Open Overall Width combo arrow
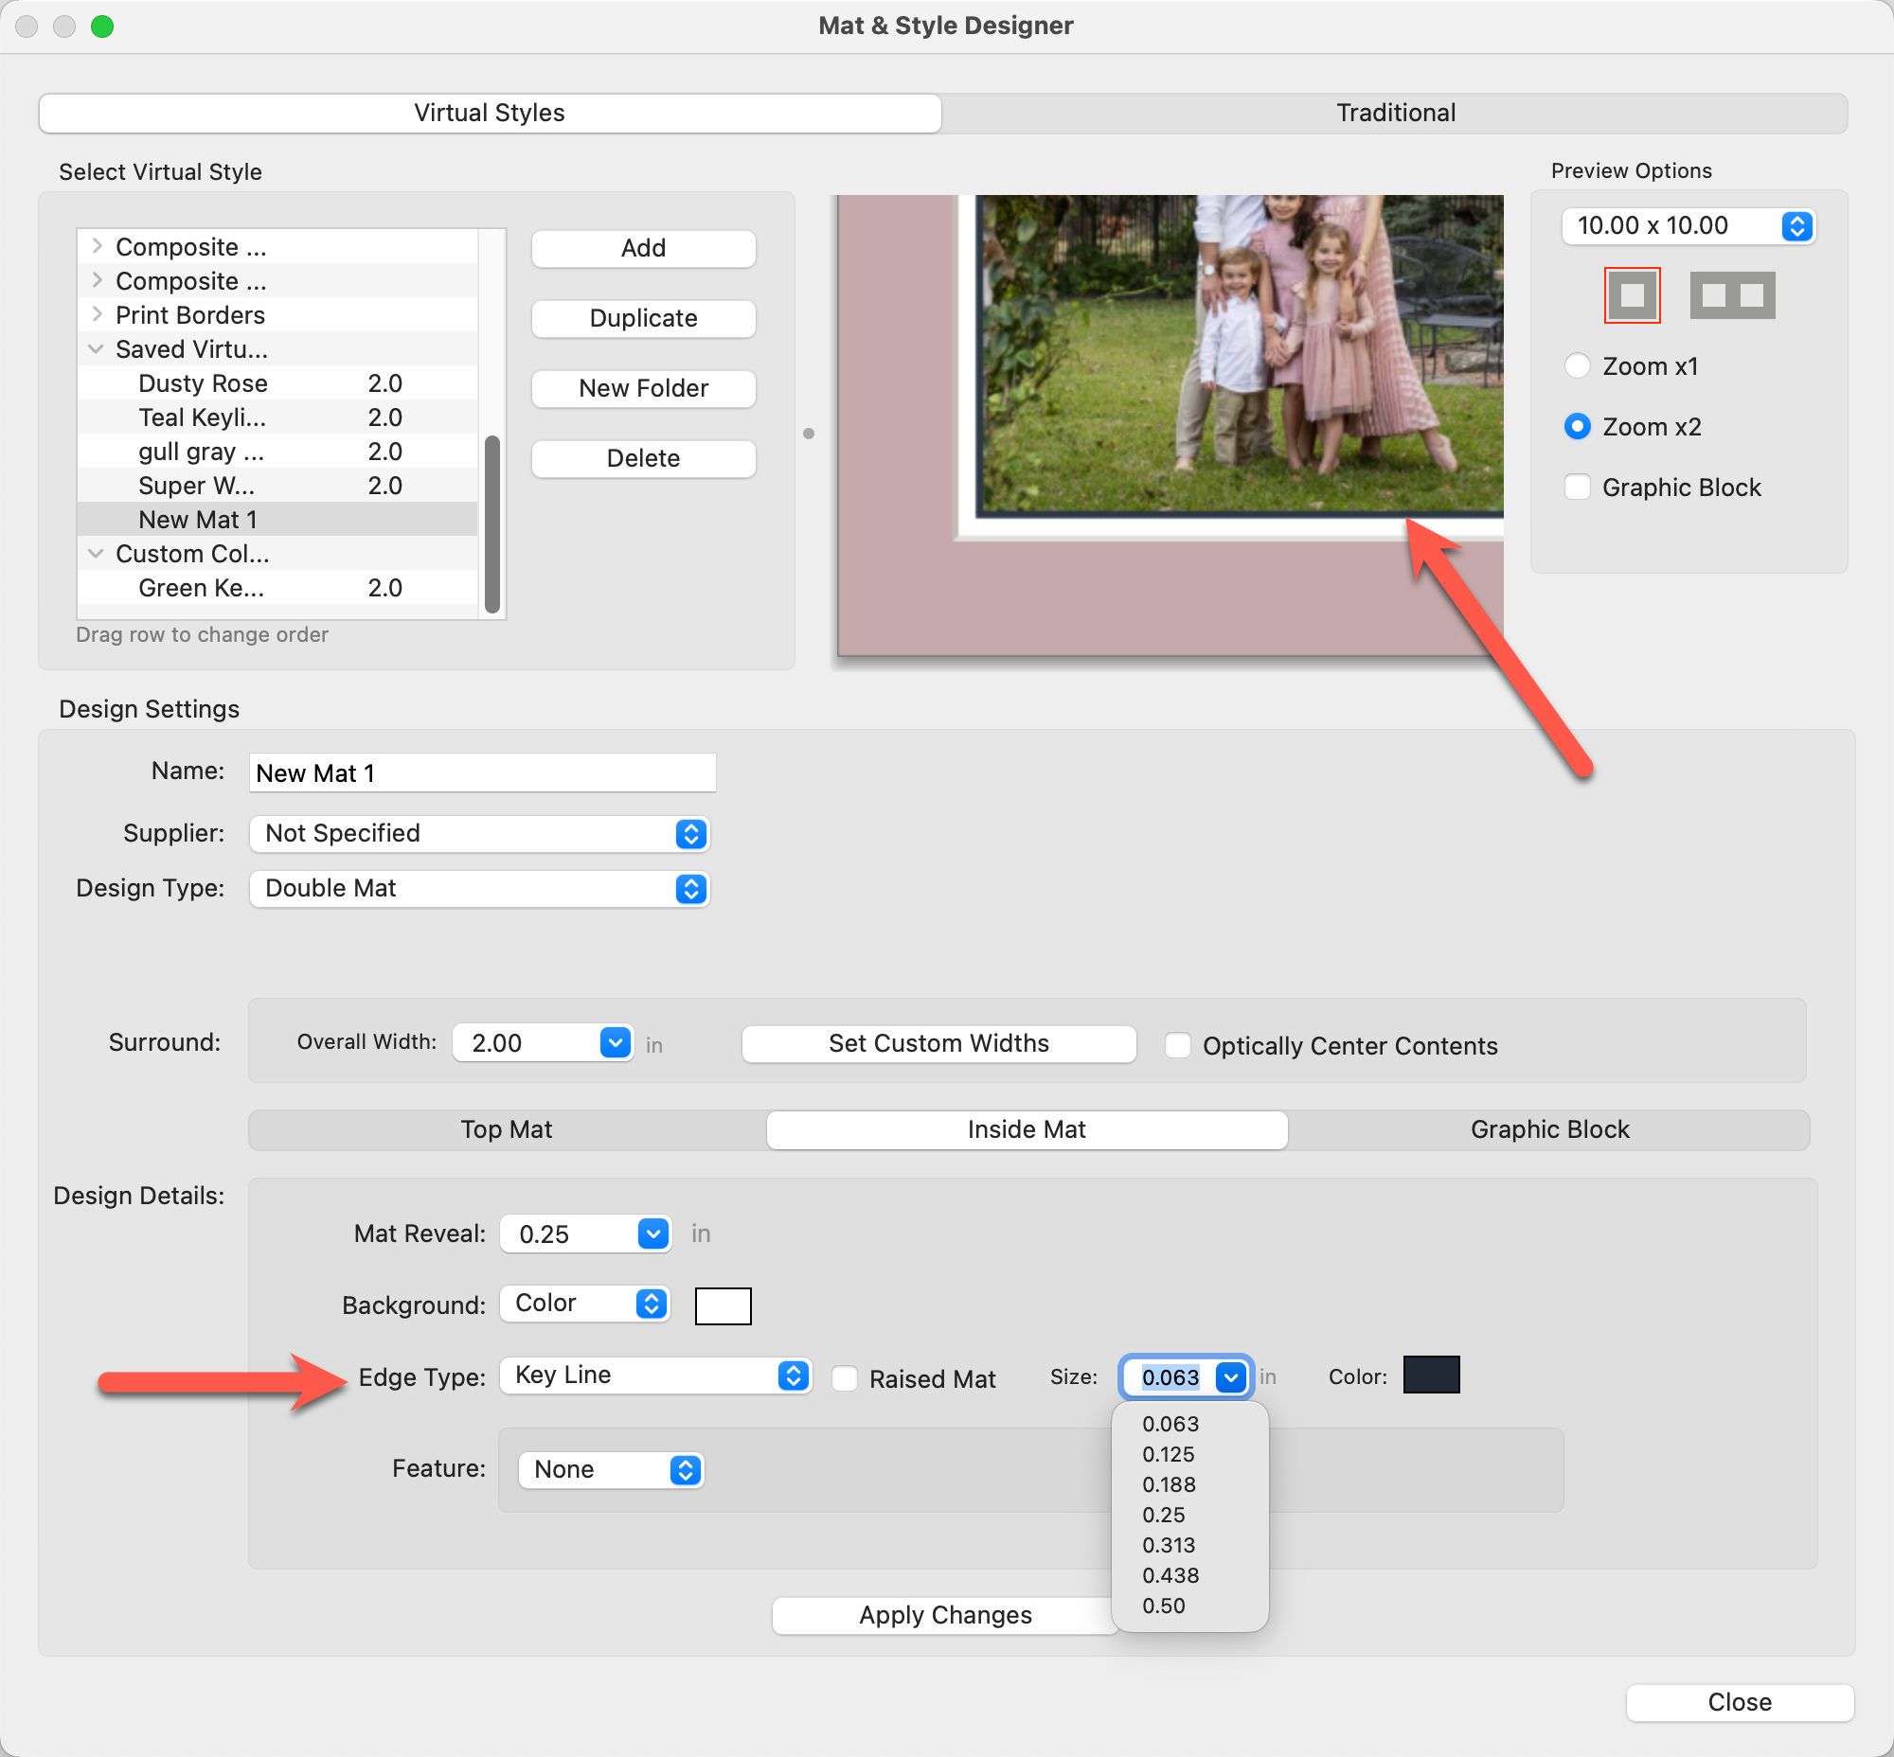The width and height of the screenshot is (1894, 1757). point(616,1043)
